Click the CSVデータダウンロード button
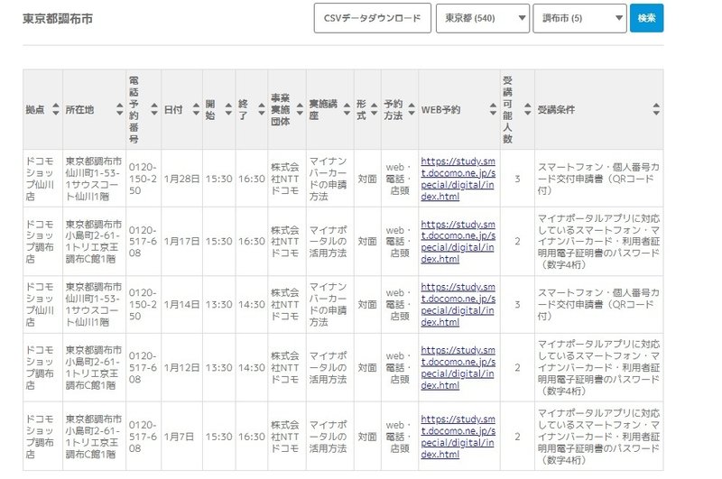 (x=373, y=18)
